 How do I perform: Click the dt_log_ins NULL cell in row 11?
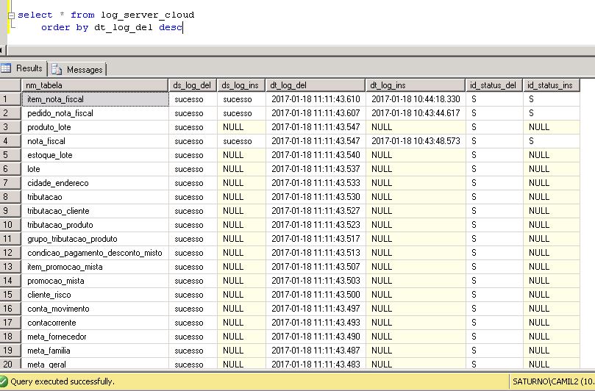(416, 239)
